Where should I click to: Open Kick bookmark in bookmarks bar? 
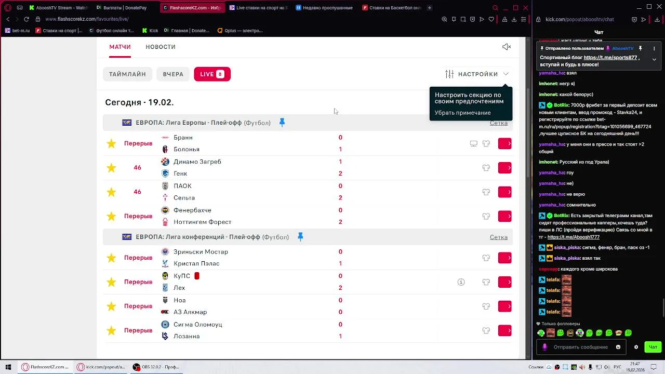(150, 31)
